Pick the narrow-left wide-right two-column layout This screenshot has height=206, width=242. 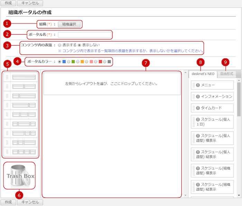point(24,96)
